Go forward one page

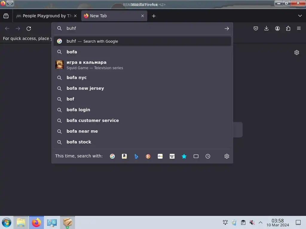tap(18, 29)
